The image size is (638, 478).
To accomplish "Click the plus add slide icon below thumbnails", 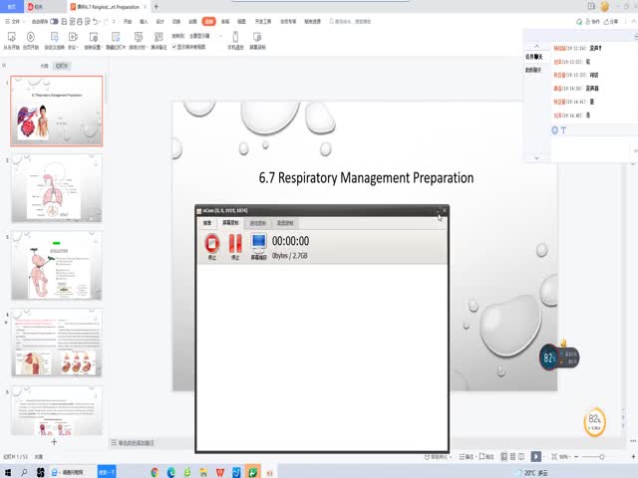I will (54, 442).
